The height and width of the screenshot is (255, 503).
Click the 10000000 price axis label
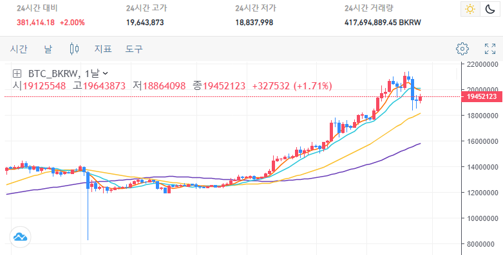pyautogui.click(x=482, y=218)
